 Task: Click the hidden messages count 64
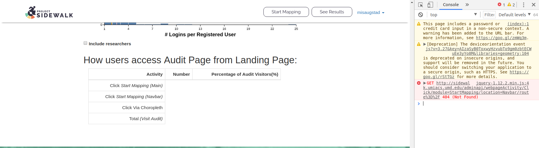(x=536, y=15)
